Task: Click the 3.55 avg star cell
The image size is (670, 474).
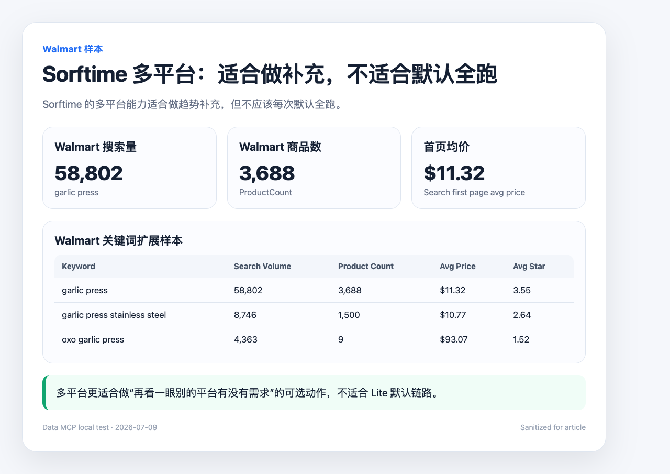Action: pos(521,290)
